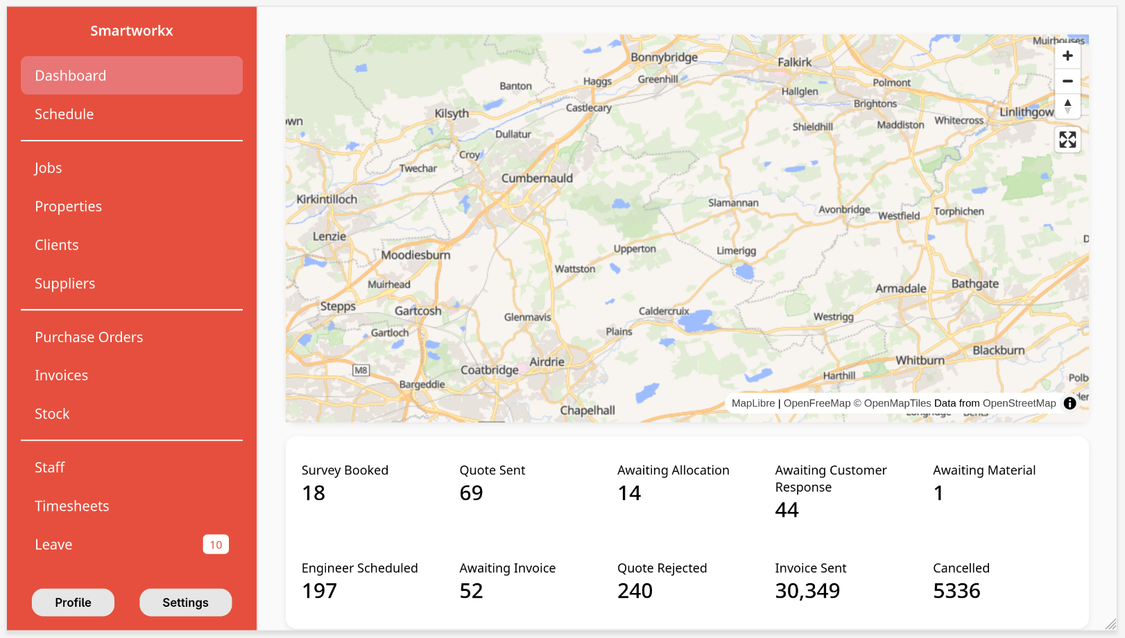The height and width of the screenshot is (638, 1125).
Task: Open the Settings button
Action: click(x=185, y=603)
